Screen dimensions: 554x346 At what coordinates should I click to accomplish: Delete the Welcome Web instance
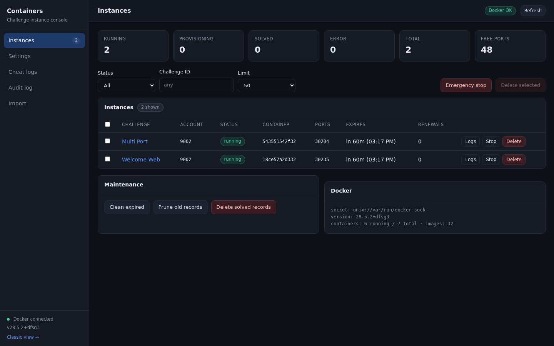[x=514, y=160]
